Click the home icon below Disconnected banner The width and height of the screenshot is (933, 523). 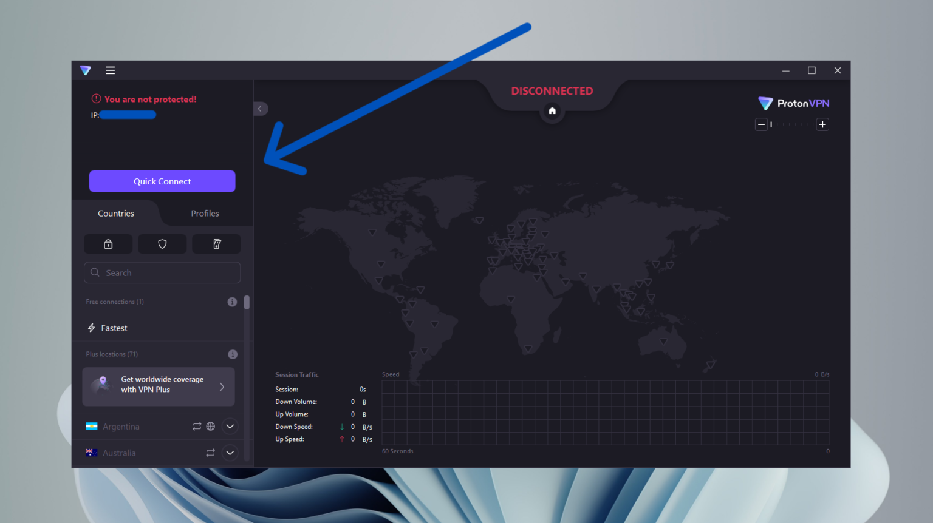(x=552, y=110)
